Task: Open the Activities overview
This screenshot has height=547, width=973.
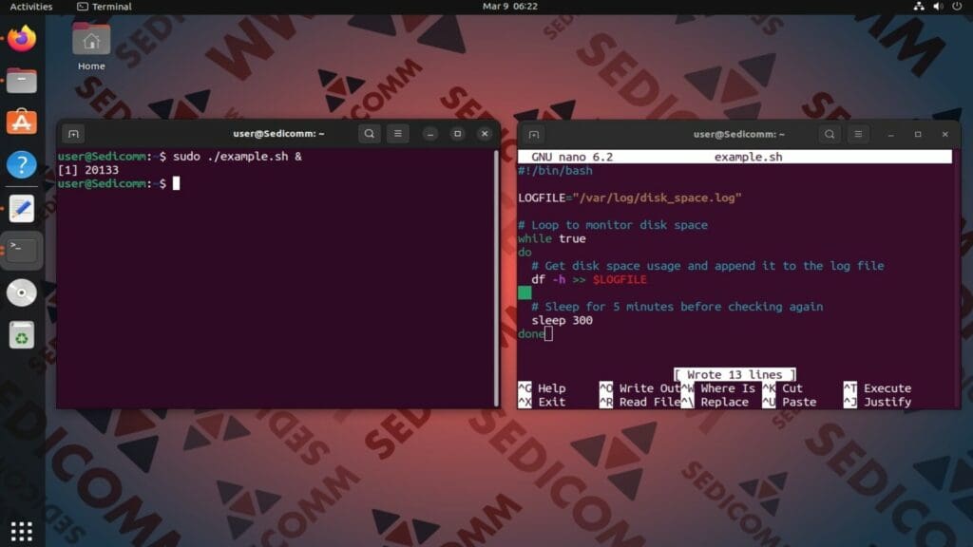Action: (x=31, y=7)
